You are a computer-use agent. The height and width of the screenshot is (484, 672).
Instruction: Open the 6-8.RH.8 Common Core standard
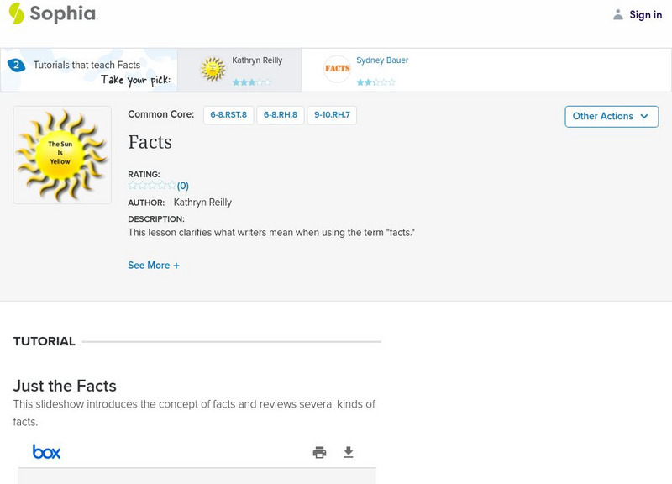[281, 115]
